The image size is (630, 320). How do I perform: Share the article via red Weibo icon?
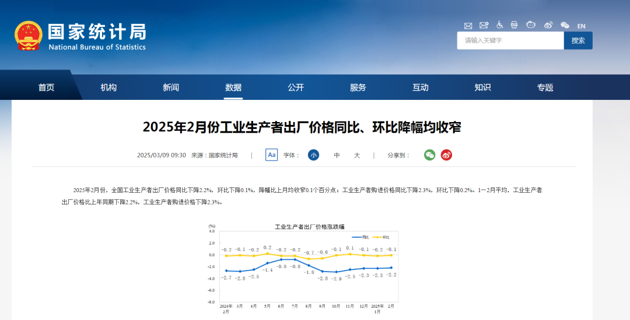[x=446, y=155]
